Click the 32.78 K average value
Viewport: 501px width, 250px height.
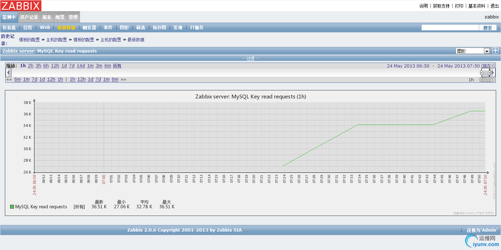pyautogui.click(x=144, y=207)
